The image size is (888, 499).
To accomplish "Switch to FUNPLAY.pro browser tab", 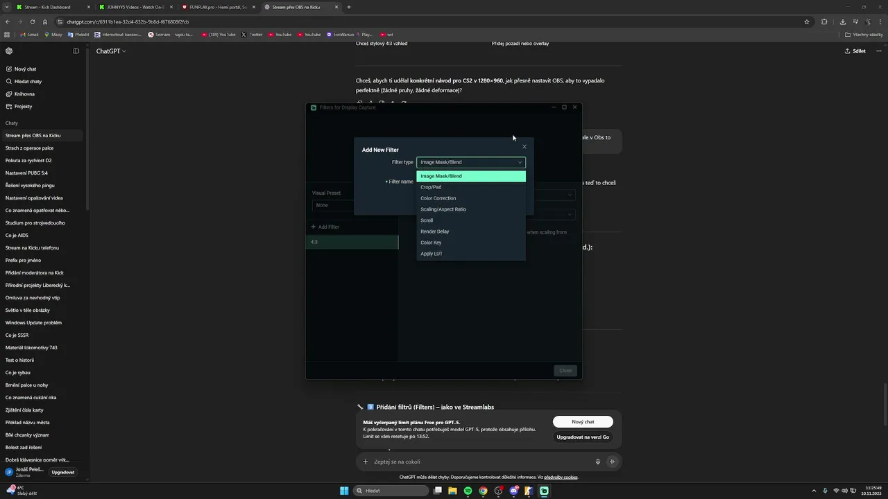I will click(218, 7).
